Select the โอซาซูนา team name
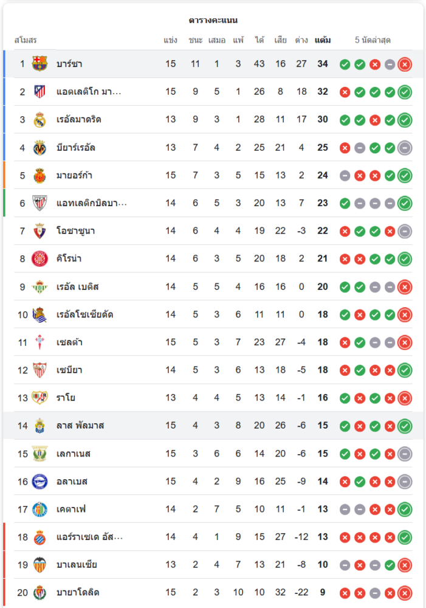 (x=75, y=231)
